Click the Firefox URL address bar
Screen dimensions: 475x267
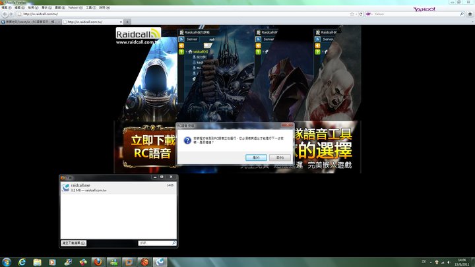(185, 14)
